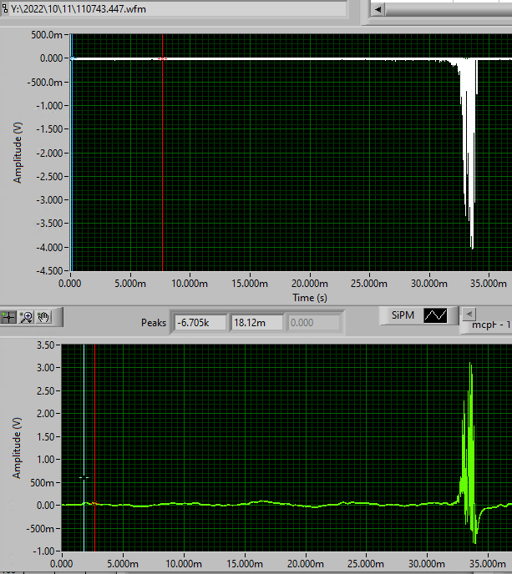Viewport: 512px width, 574px height.
Task: Click the upper graph 'Amplitude (V)' axis label
Action: (18, 153)
